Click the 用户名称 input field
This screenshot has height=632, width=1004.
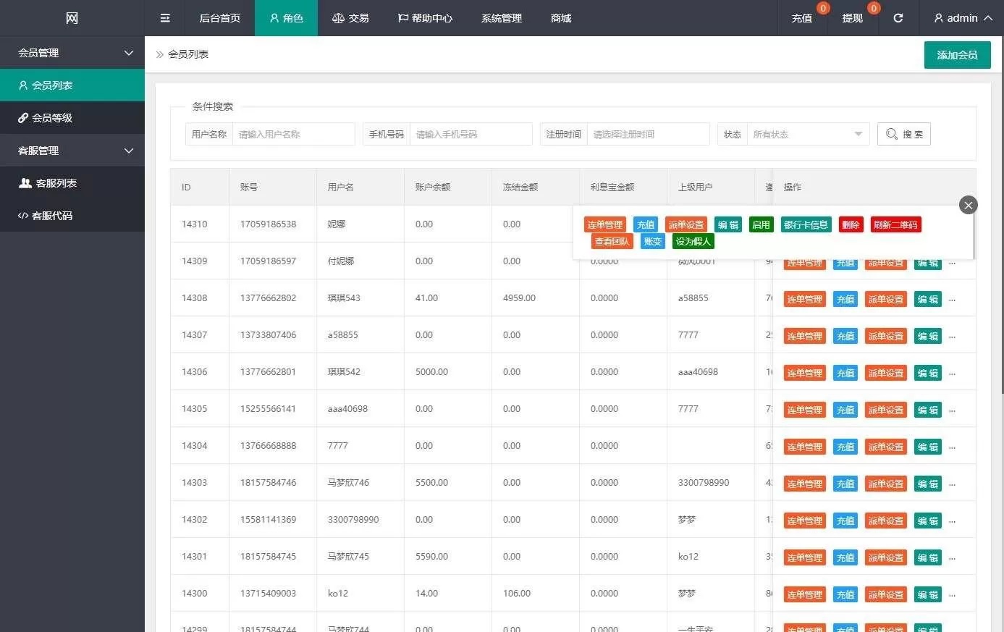coord(293,134)
